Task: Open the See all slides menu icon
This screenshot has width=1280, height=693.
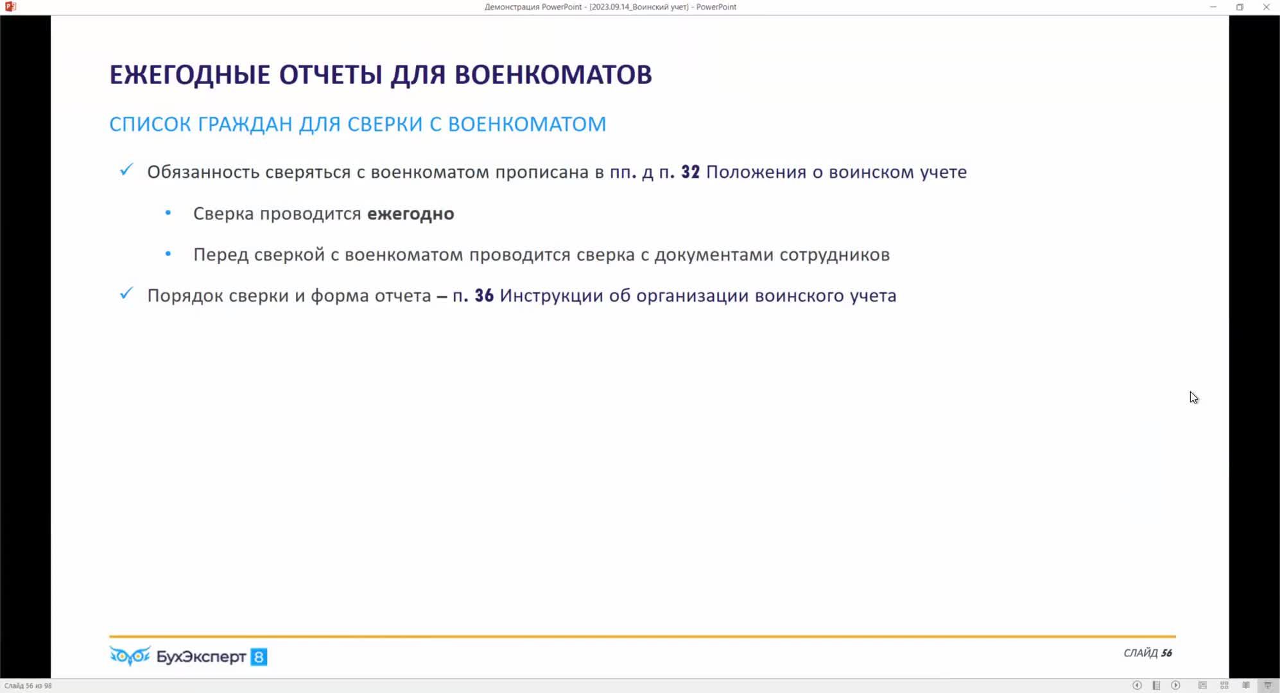Action: (1156, 685)
